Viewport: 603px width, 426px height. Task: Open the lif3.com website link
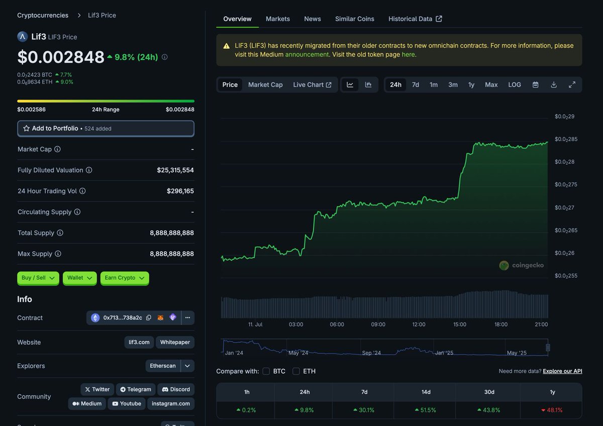coord(139,343)
